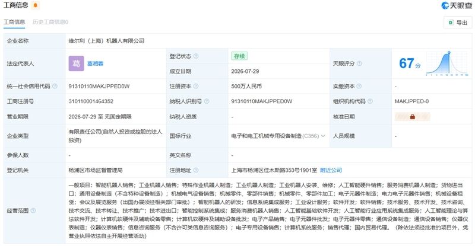Click taxpayer ID value in 纳税人识别号 row
The width and height of the screenshot is (475, 246).
point(262,101)
